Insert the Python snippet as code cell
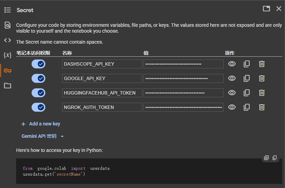285x188 pixels. (266, 158)
